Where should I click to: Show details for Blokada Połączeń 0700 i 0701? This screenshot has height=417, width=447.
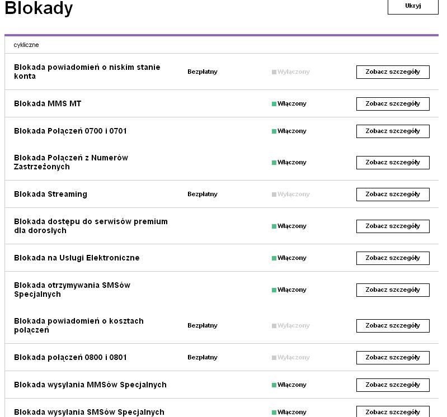pyautogui.click(x=392, y=131)
